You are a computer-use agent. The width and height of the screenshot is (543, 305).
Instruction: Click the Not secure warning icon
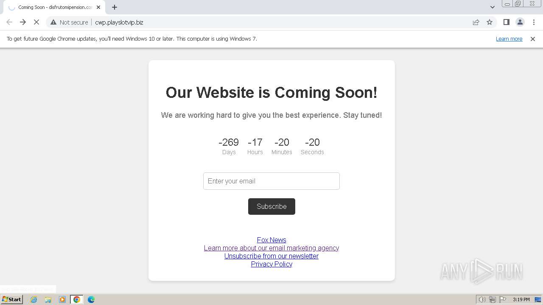click(x=53, y=22)
